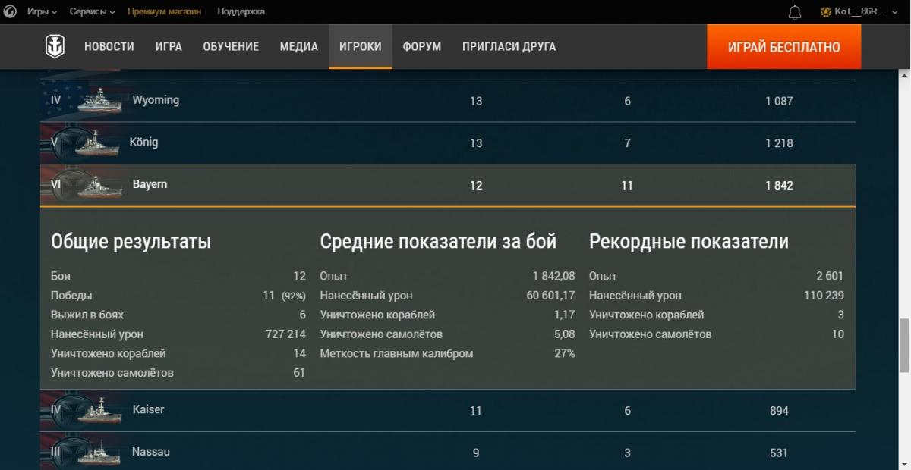Open the Премиум магазин link
This screenshot has height=470, width=911.
click(x=166, y=12)
